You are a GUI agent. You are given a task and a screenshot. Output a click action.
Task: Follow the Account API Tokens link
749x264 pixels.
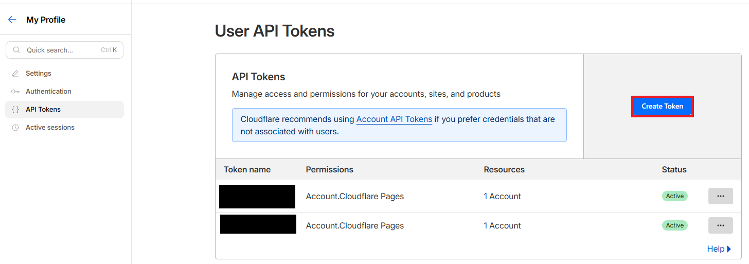[x=394, y=119]
